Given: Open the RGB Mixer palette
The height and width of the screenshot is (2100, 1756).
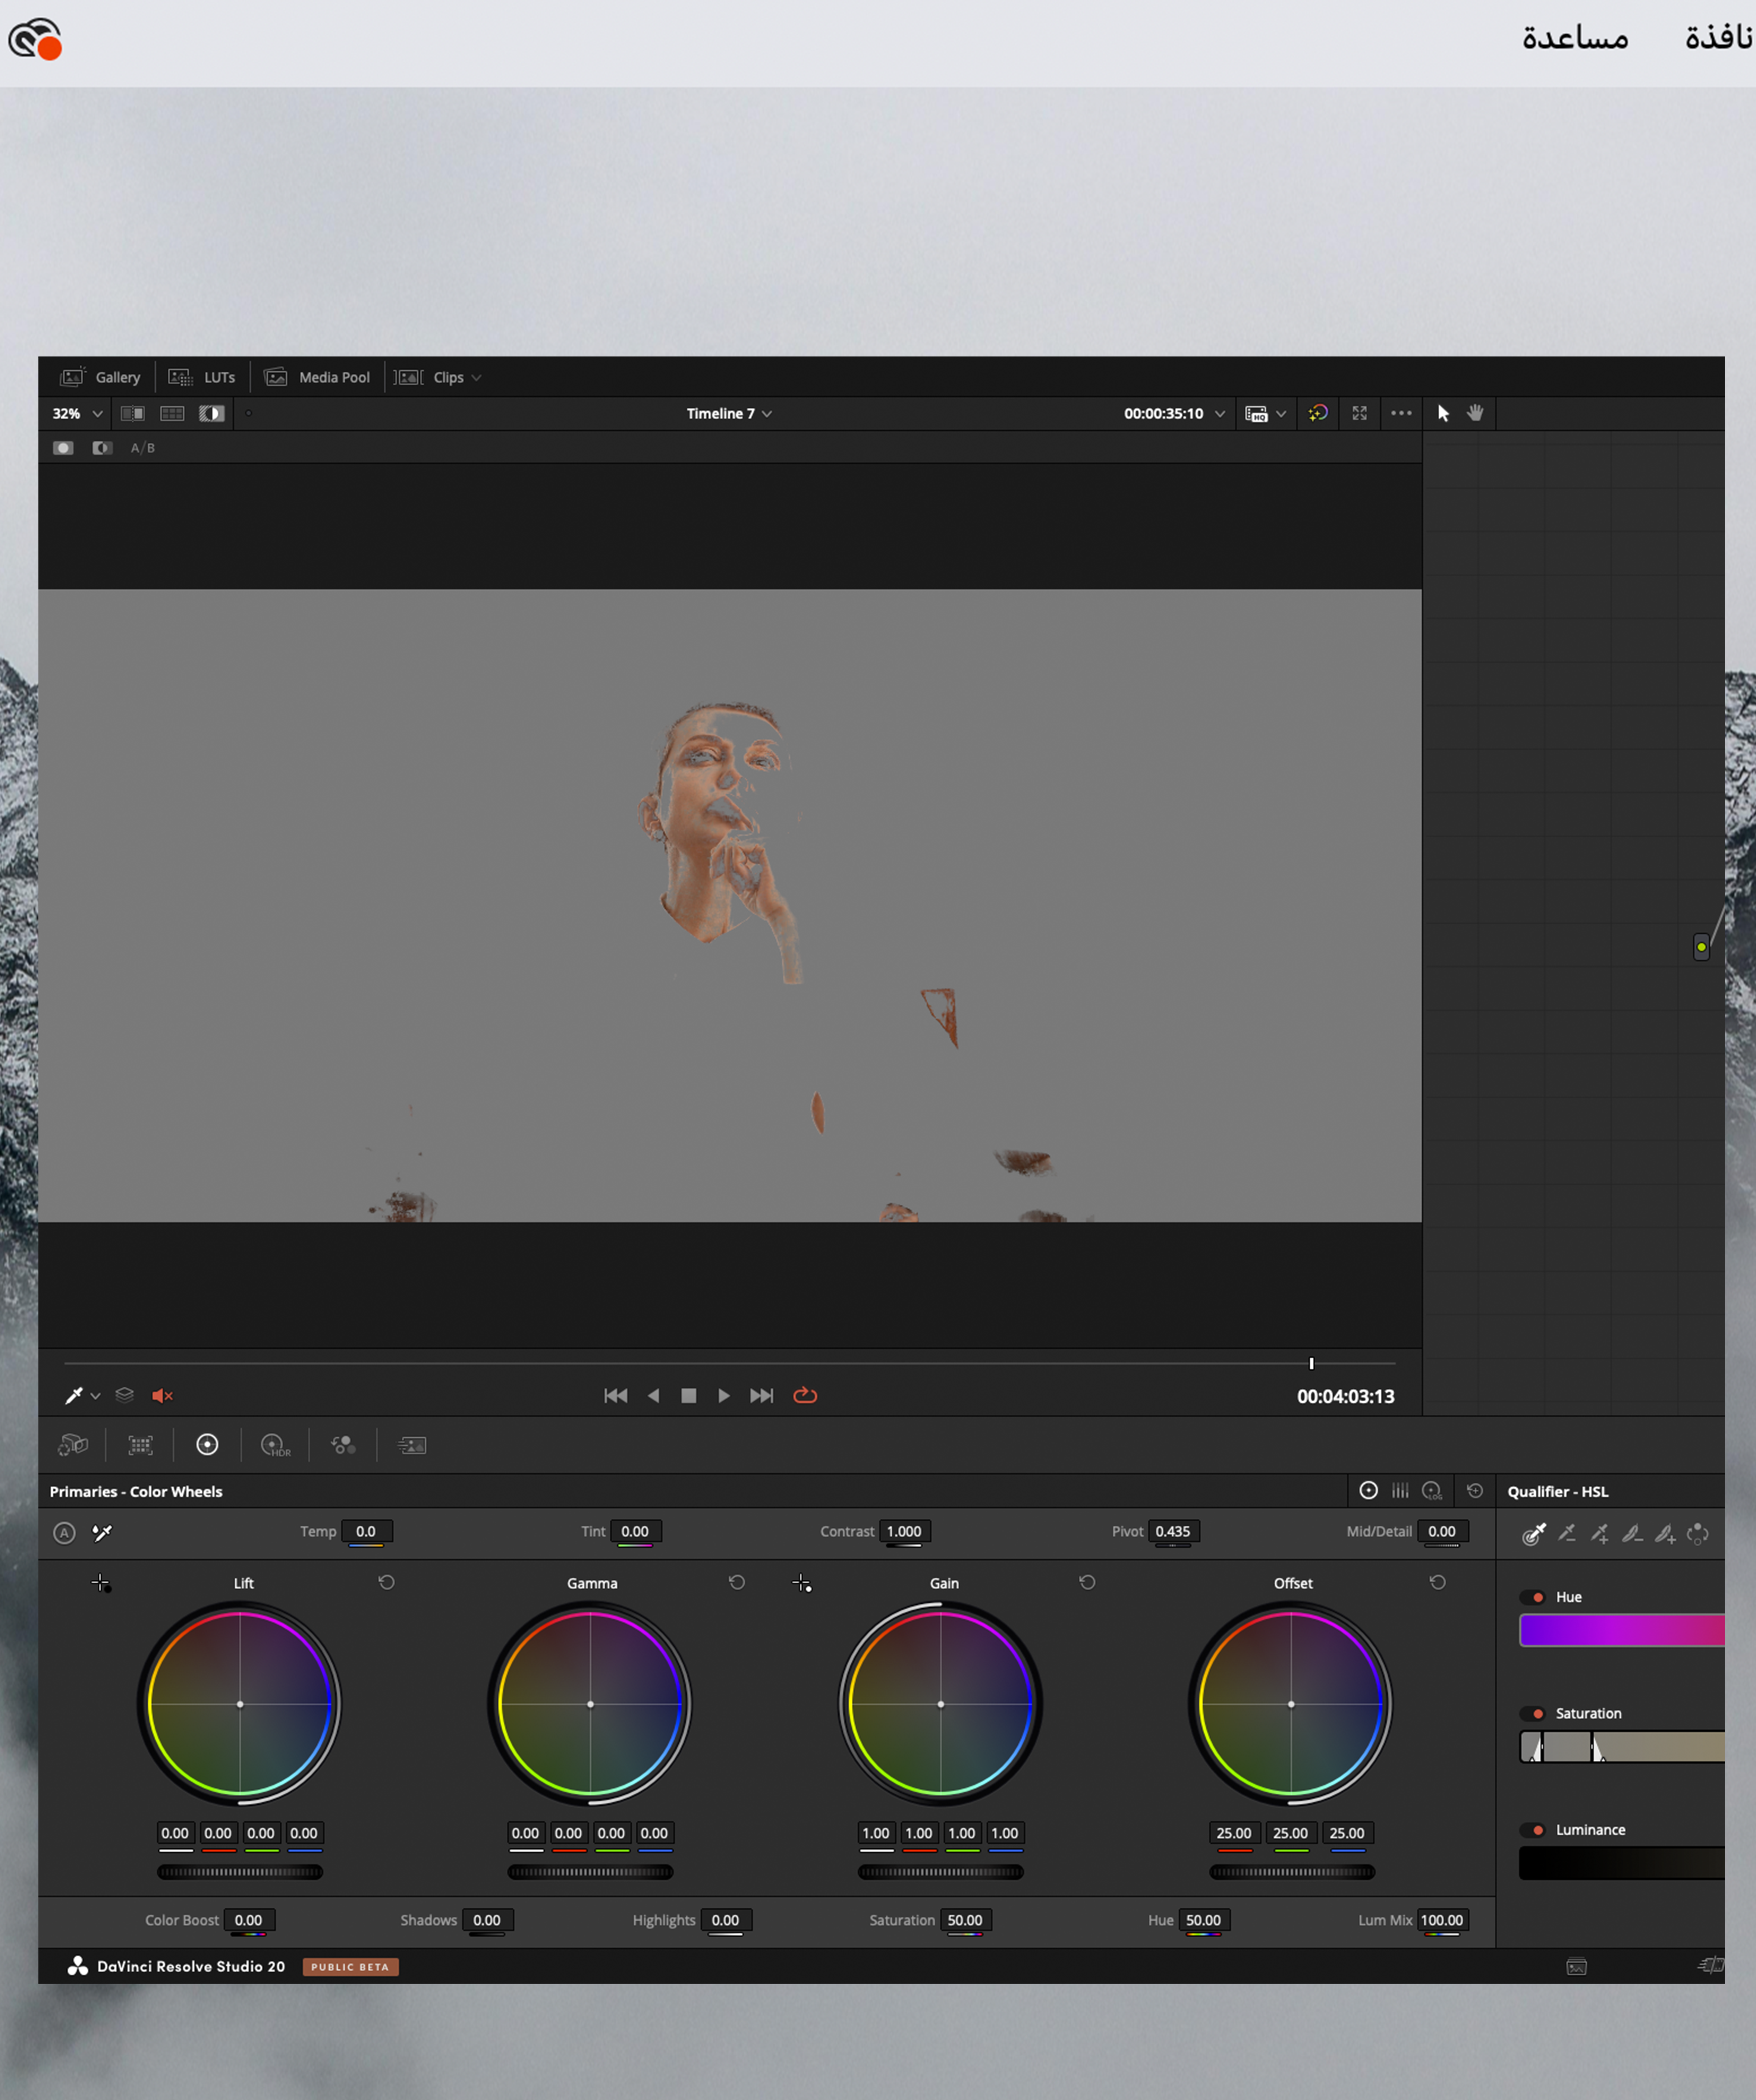Looking at the screenshot, I should tap(343, 1445).
